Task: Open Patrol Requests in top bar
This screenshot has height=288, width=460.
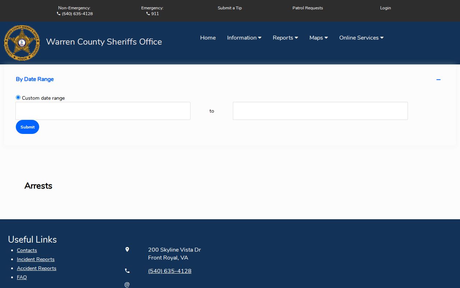Action: (308, 8)
